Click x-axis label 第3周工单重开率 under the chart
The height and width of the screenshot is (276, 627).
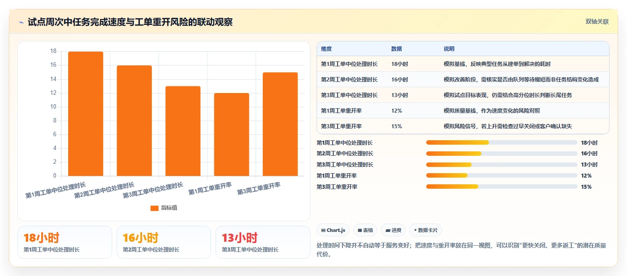[x=259, y=189]
